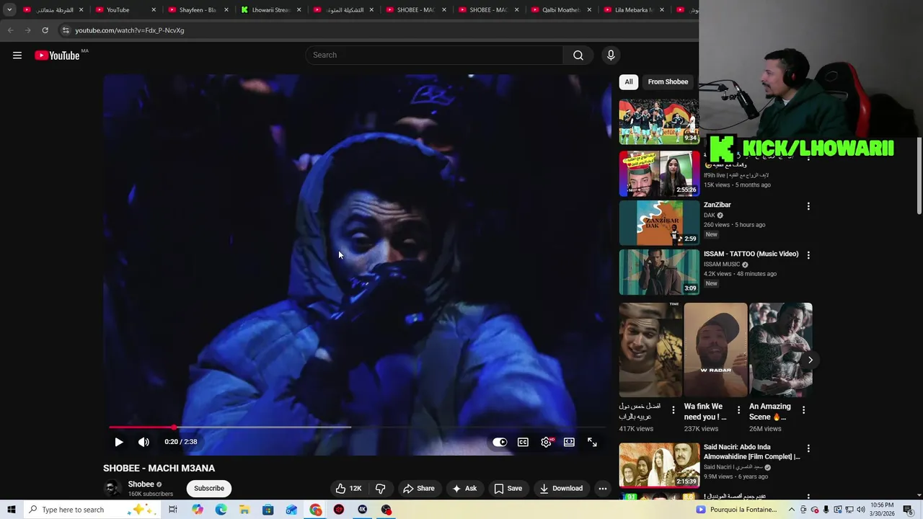
Task: Open the YouTube hamburger guide menu
Action: (x=17, y=56)
